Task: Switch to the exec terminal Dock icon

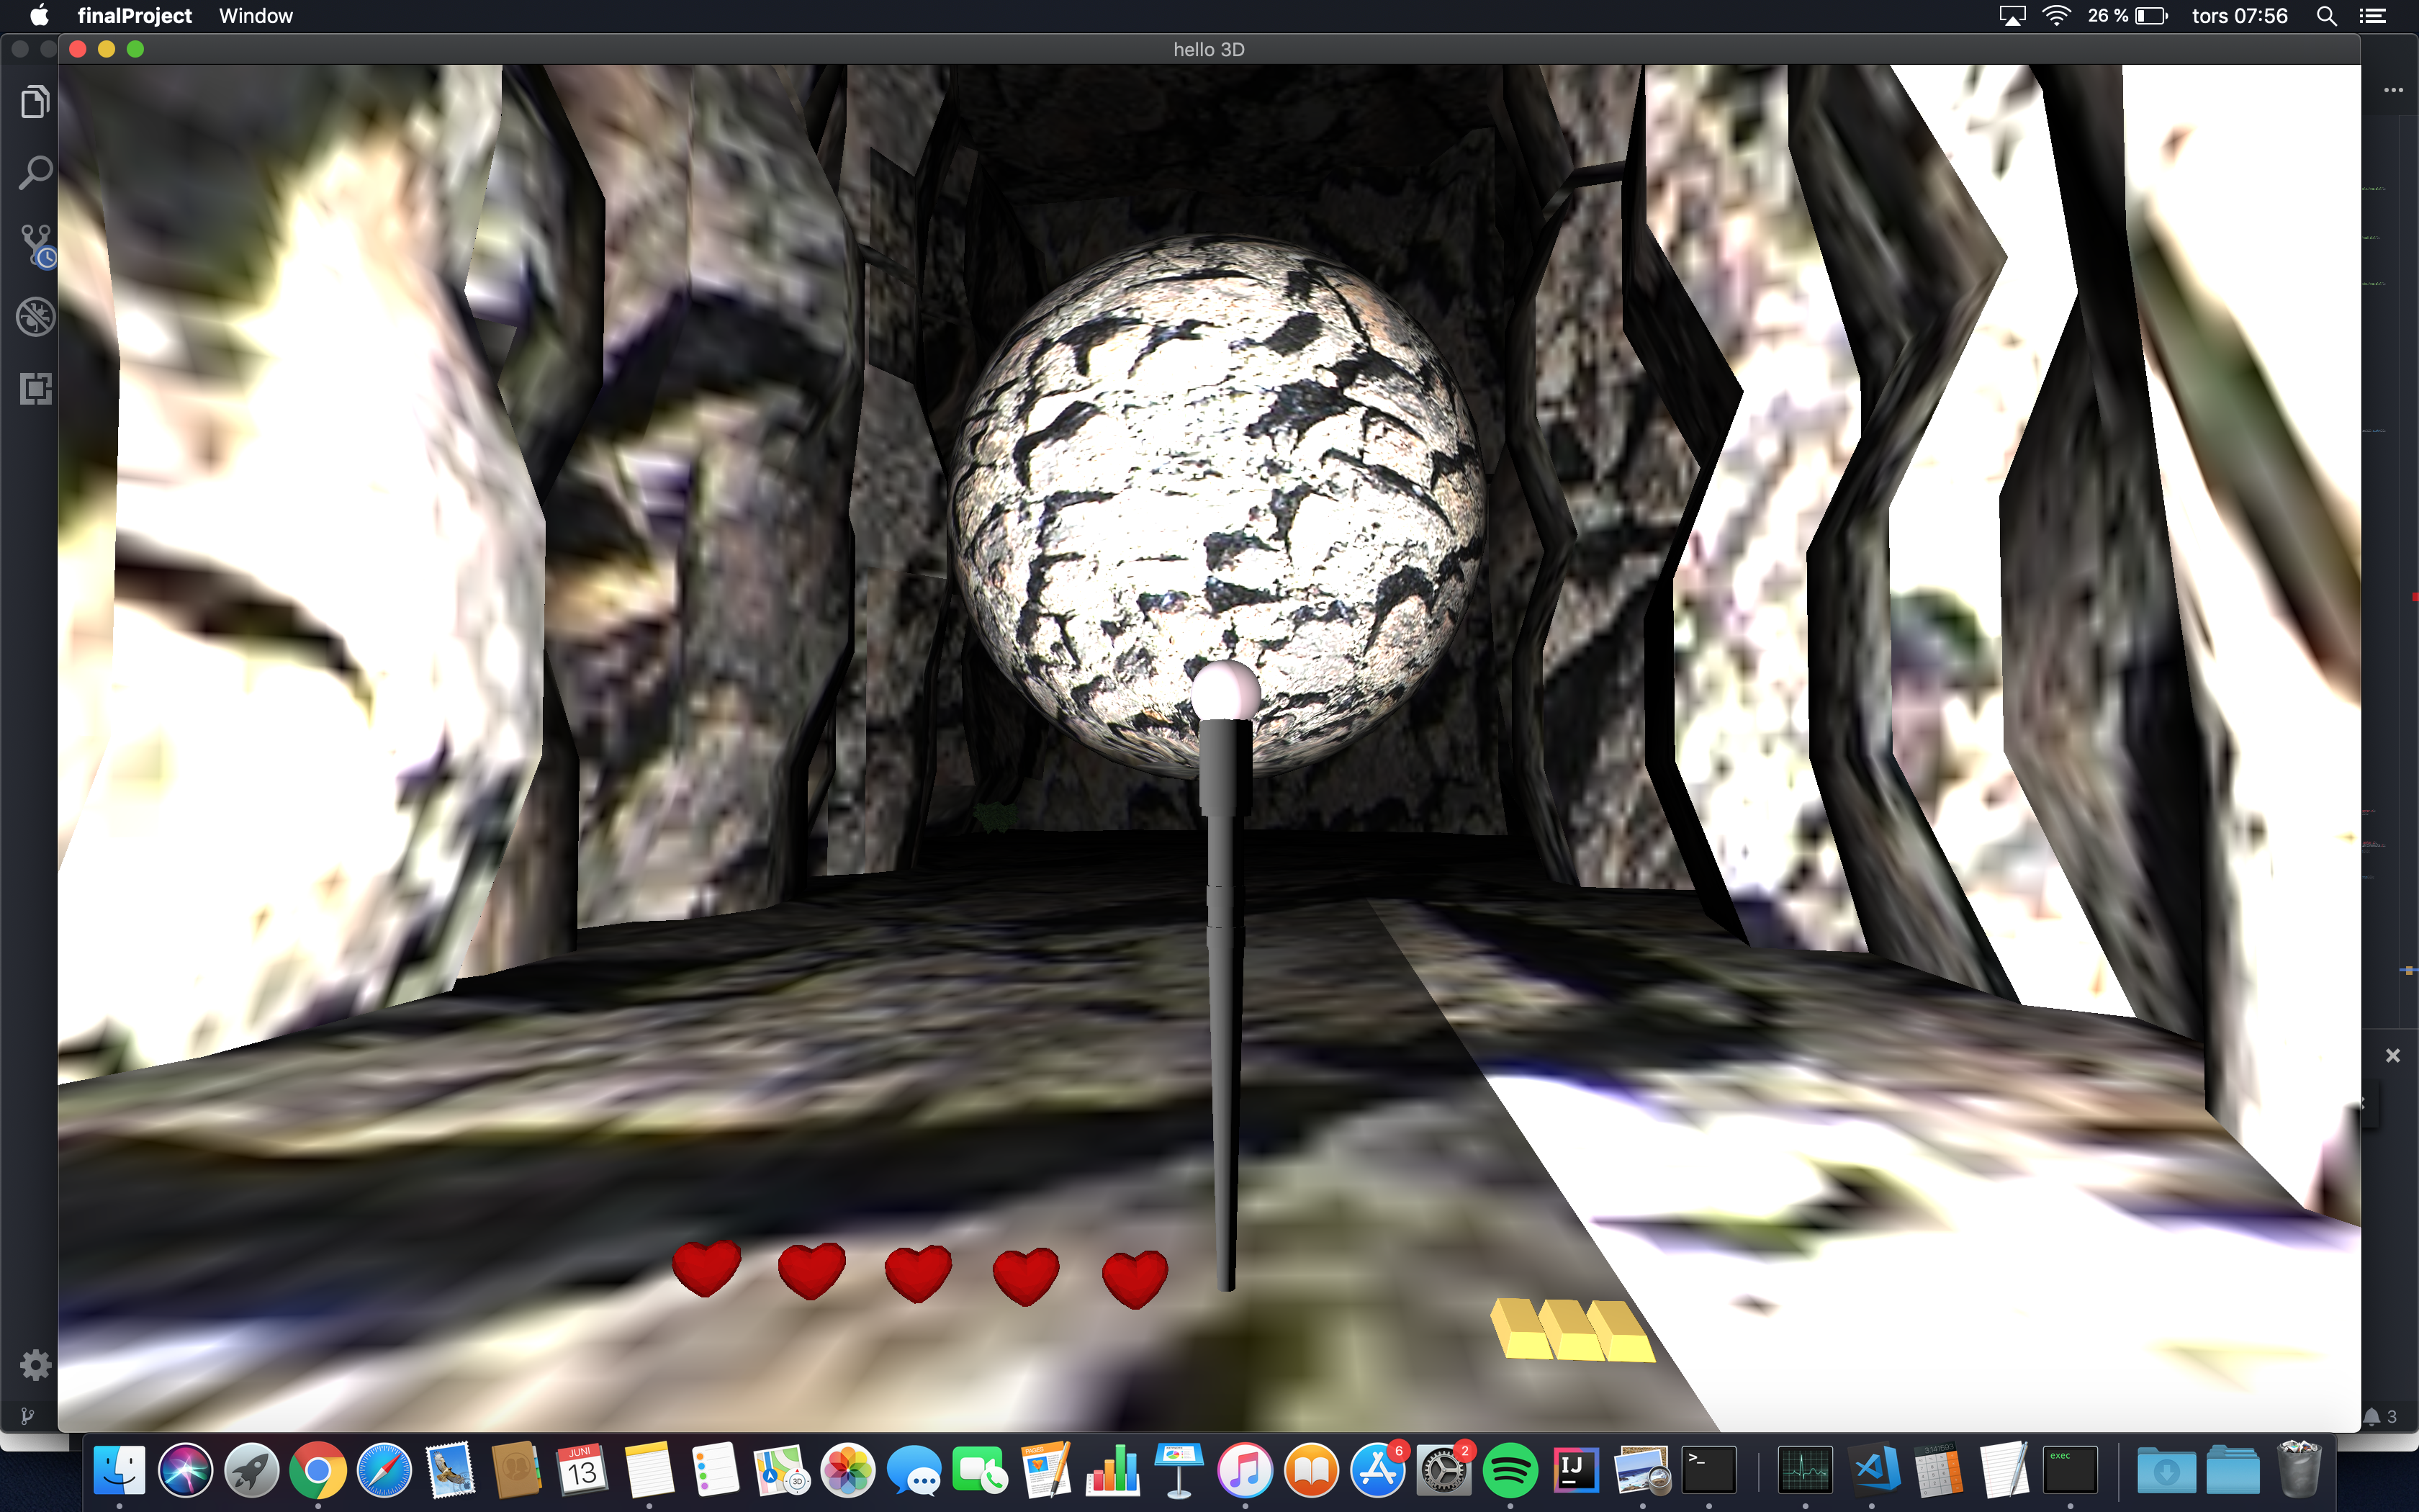Action: [2070, 1470]
